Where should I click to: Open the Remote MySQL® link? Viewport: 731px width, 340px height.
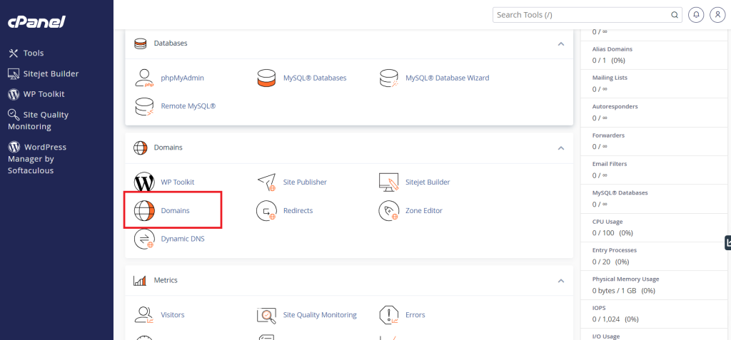[x=188, y=106]
